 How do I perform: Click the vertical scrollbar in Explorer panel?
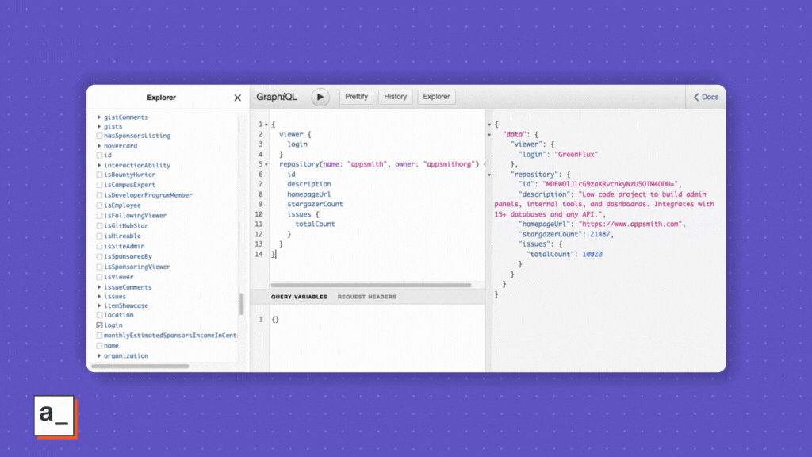coord(241,304)
